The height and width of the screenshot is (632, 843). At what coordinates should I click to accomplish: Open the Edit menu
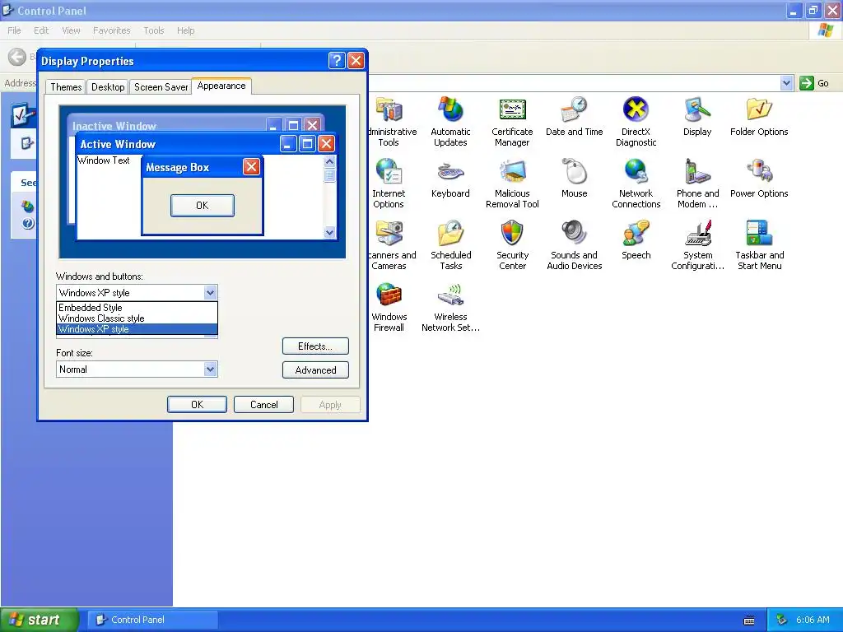(41, 30)
